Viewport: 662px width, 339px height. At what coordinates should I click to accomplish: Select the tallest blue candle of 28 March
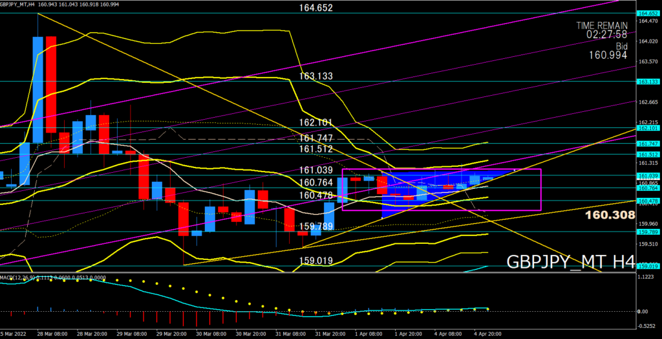38,90
